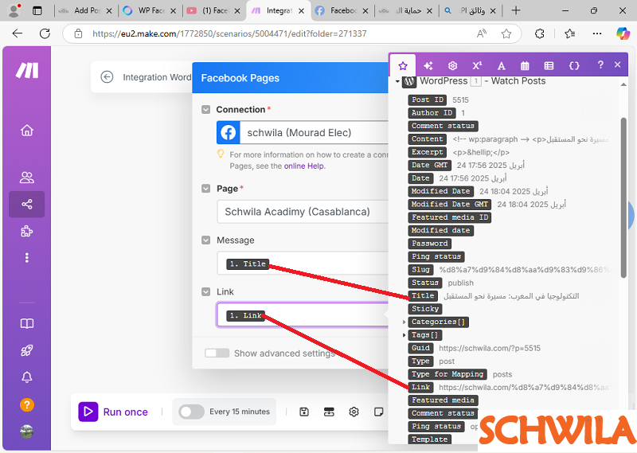Select the calendar Date functions tab
The width and height of the screenshot is (637, 453).
525,65
